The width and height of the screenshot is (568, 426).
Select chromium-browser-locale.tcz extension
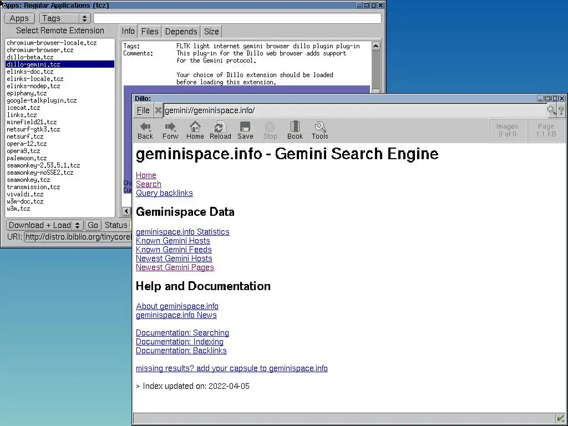point(60,43)
